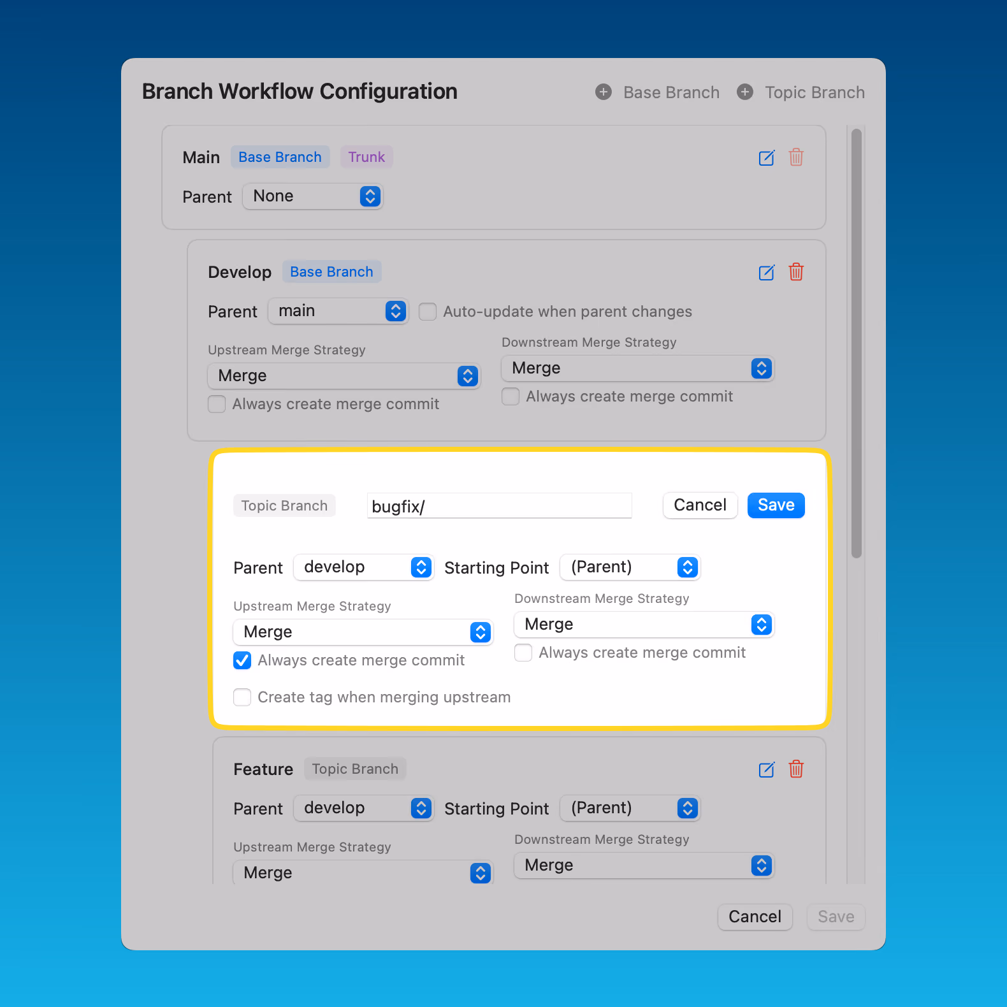The height and width of the screenshot is (1007, 1007).
Task: Open bugfix Starting Point dropdown
Action: point(630,567)
